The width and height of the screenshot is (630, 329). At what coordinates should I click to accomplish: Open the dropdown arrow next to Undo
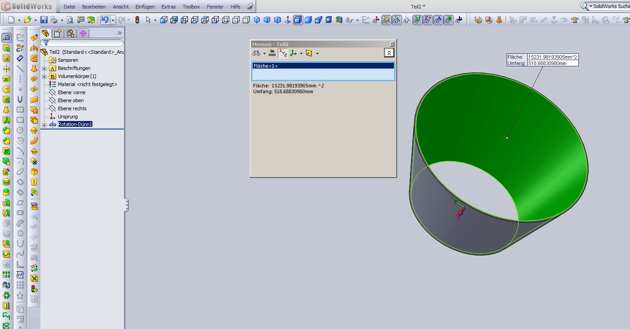click(x=113, y=20)
